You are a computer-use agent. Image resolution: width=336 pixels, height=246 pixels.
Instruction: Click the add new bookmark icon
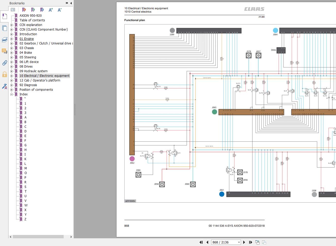click(x=33, y=10)
